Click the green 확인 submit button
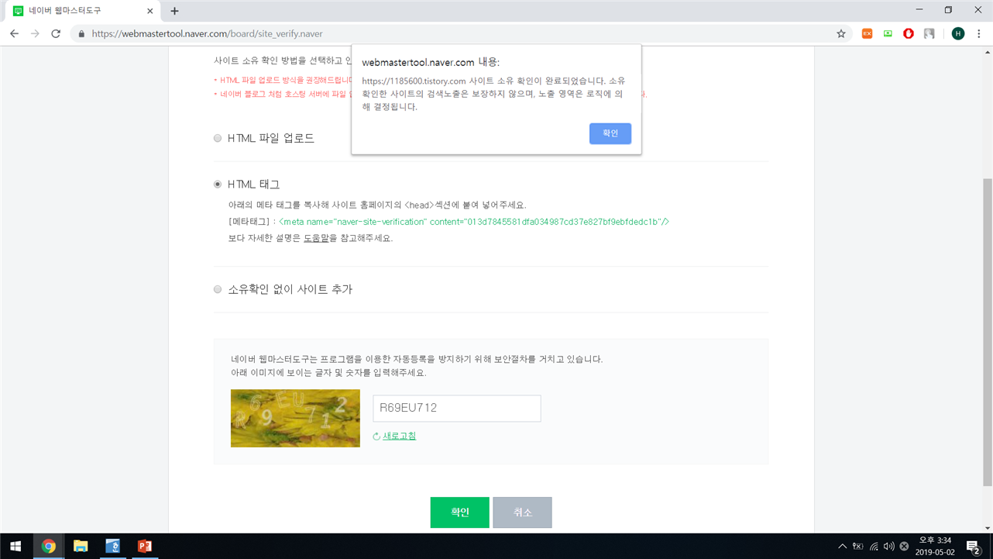 tap(460, 512)
